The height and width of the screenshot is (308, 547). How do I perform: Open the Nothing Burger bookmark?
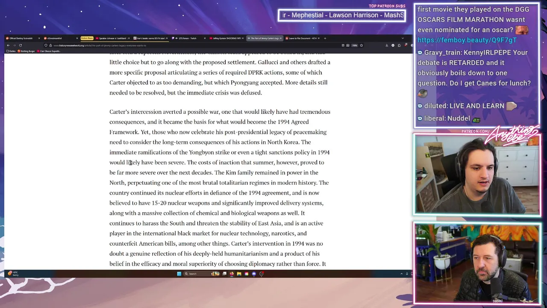pyautogui.click(x=26, y=51)
